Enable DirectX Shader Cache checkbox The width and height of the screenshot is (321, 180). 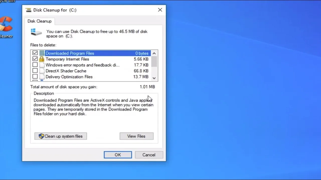point(35,71)
